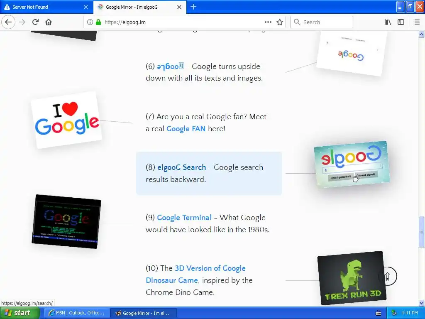Close the Server Not Found tab
Screen dimensions: 425x319
[x=86, y=7]
